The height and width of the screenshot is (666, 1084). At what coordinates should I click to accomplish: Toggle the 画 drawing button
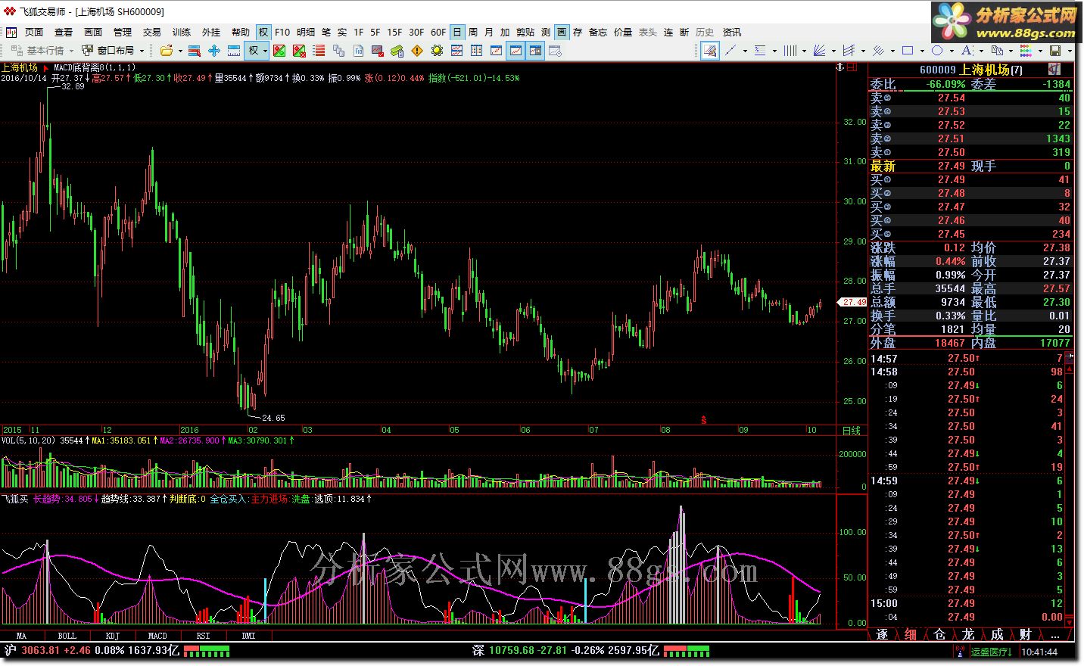pos(562,32)
